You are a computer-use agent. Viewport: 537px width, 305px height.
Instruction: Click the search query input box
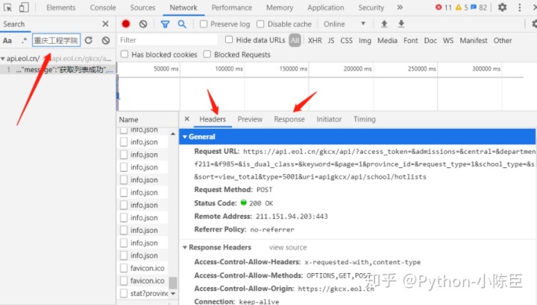57,40
